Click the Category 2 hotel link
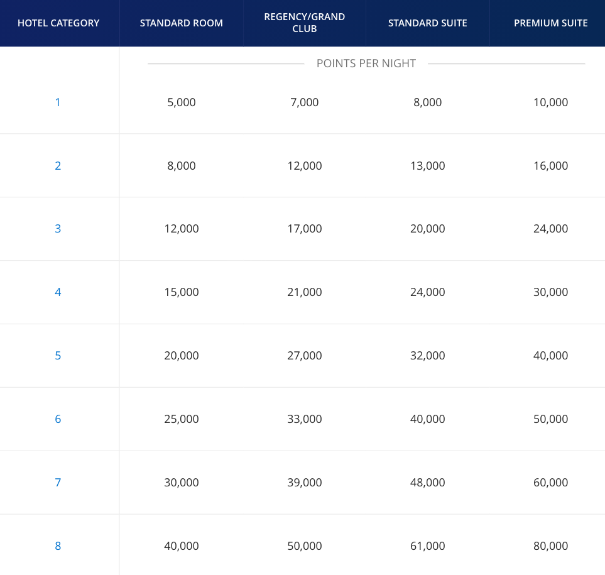Image resolution: width=605 pixels, height=575 pixels. (x=58, y=166)
